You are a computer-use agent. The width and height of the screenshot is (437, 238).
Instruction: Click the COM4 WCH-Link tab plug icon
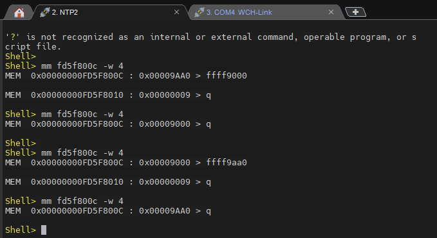point(199,12)
